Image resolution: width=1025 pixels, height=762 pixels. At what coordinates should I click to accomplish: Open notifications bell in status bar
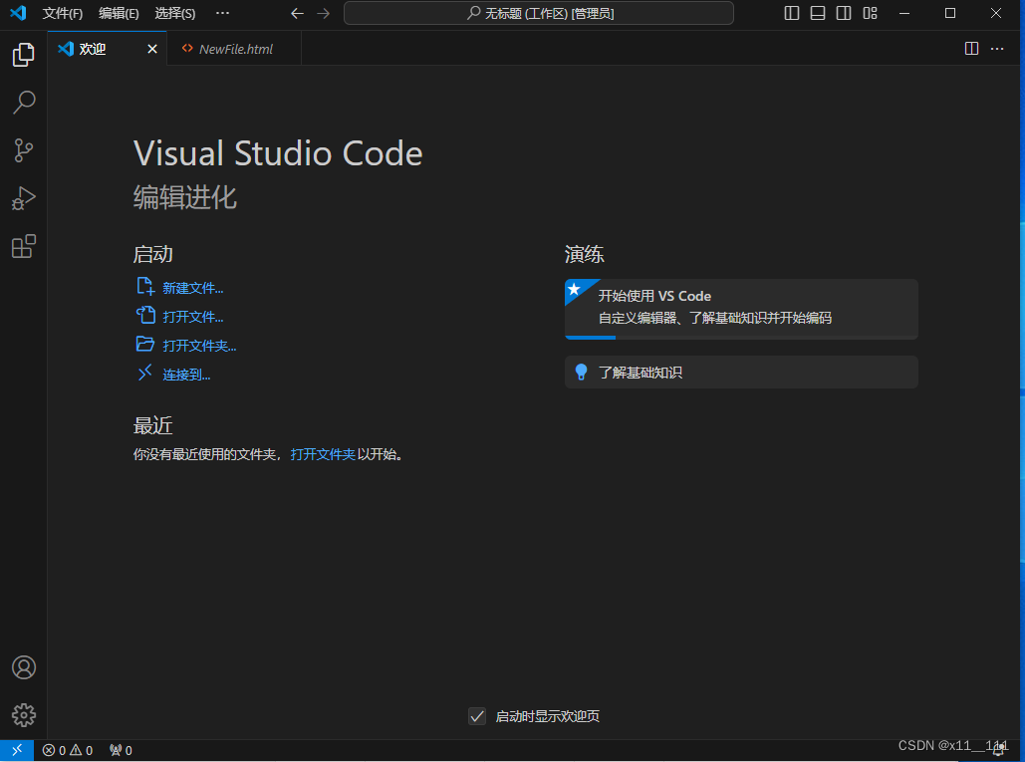coord(999,750)
